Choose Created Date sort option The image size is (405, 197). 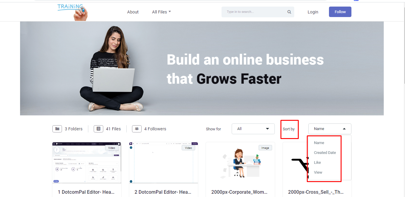click(x=325, y=153)
